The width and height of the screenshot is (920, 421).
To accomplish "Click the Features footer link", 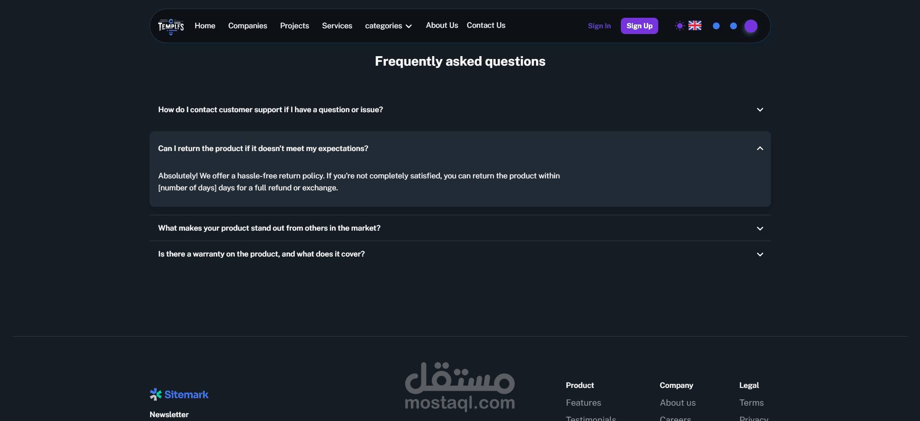I will point(583,403).
